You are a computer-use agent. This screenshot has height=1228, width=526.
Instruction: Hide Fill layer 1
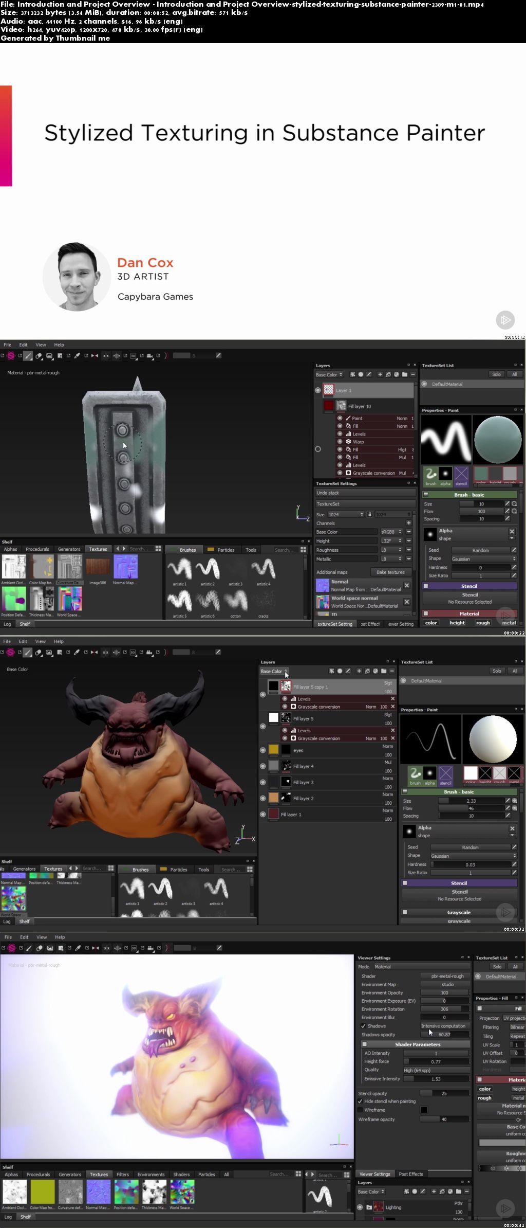pos(263,814)
